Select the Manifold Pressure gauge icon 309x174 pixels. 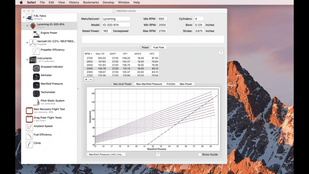click(36, 85)
